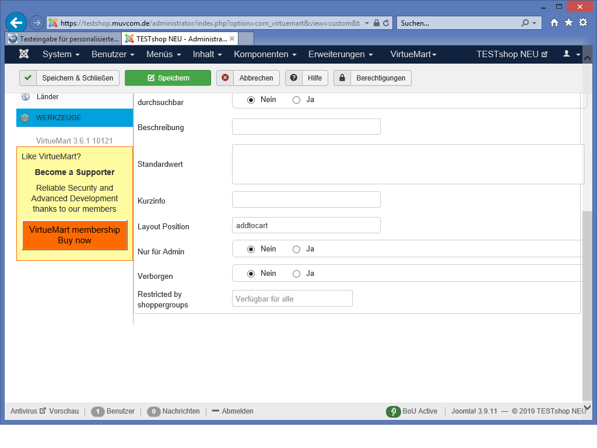Select Ja for Nur für Admin

(x=297, y=249)
